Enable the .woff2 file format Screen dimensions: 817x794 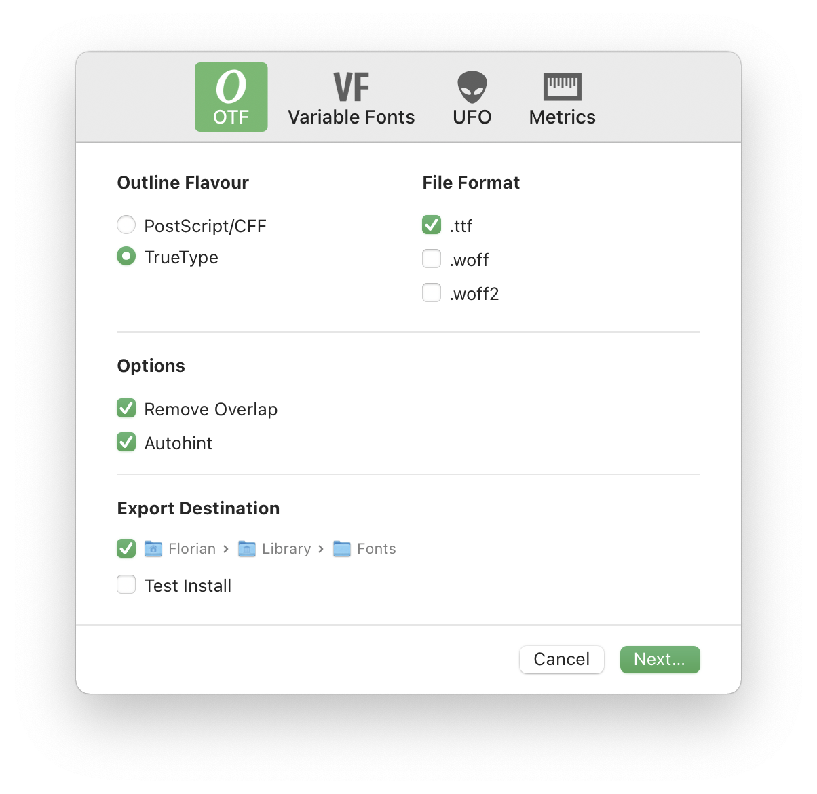(x=432, y=292)
